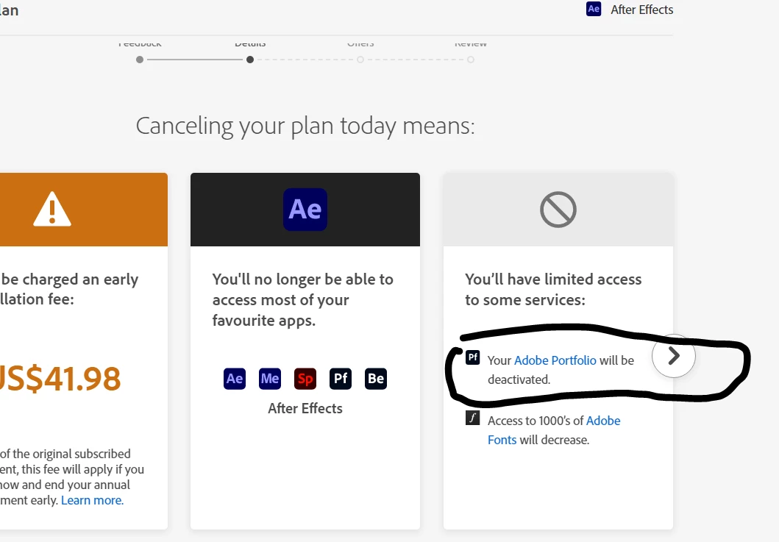This screenshot has width=779, height=542.
Task: Click the Adobe Fonts f icon
Action: 472,418
